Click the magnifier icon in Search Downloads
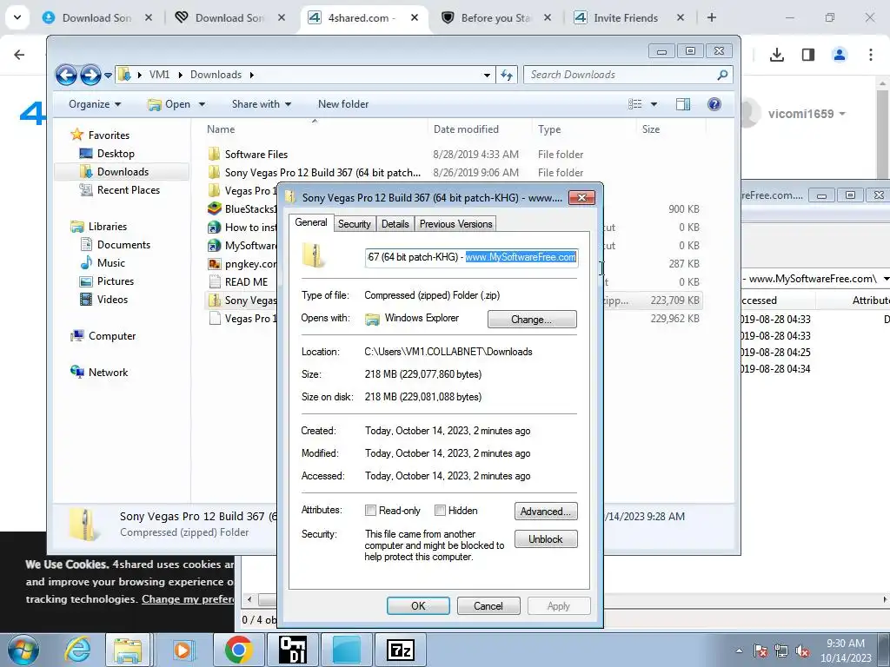Image resolution: width=890 pixels, height=667 pixels. (x=722, y=75)
